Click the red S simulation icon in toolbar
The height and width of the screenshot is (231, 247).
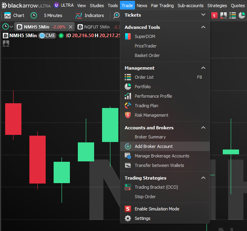[x=214, y=15]
